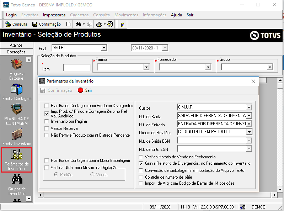284x211 pixels.
Task: Open the Fornecedor dropdown
Action: click(208, 67)
